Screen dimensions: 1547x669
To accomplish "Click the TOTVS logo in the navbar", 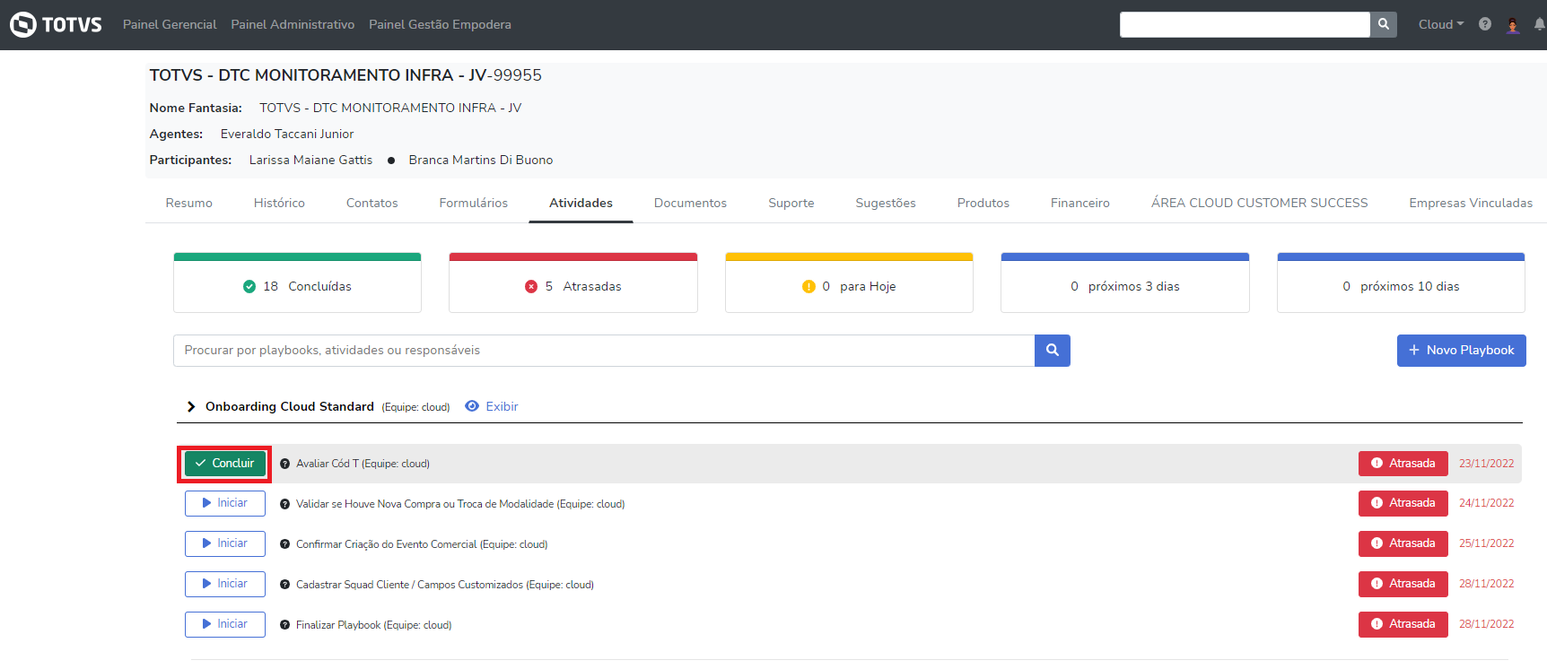I will [x=56, y=24].
